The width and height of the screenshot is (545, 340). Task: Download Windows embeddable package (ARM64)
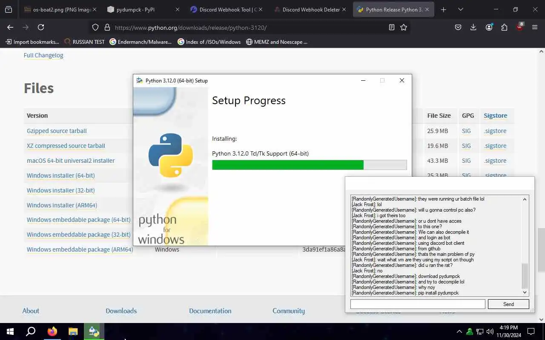pyautogui.click(x=80, y=249)
